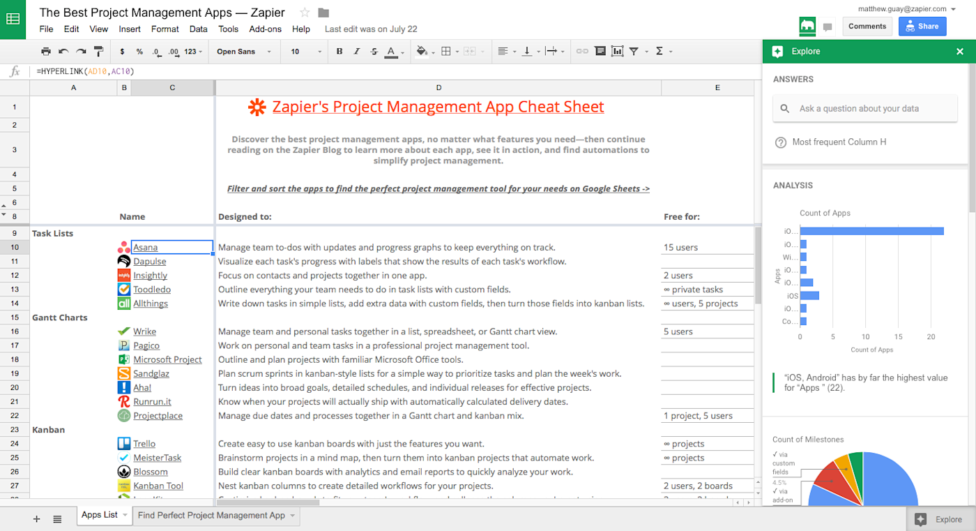Decrease decimal places in the toolbar
The width and height of the screenshot is (976, 531).
[x=157, y=52]
